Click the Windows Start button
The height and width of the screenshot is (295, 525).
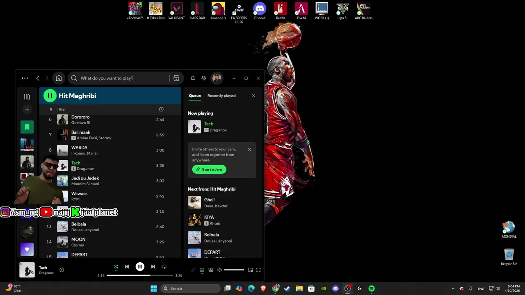coord(154,288)
